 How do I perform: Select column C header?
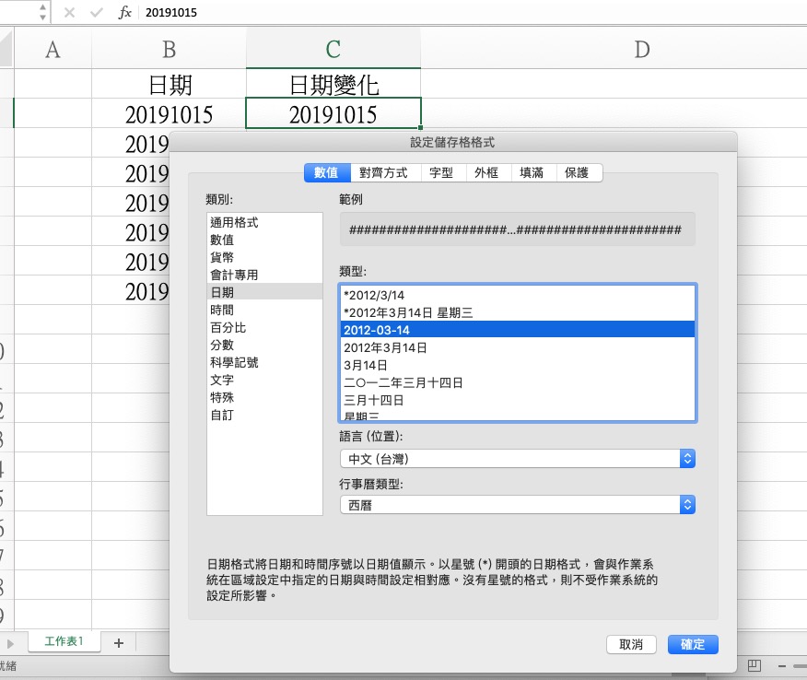click(x=333, y=49)
